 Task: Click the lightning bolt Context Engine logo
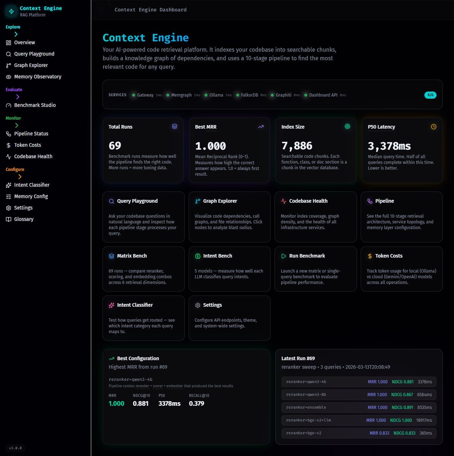pyautogui.click(x=11, y=11)
